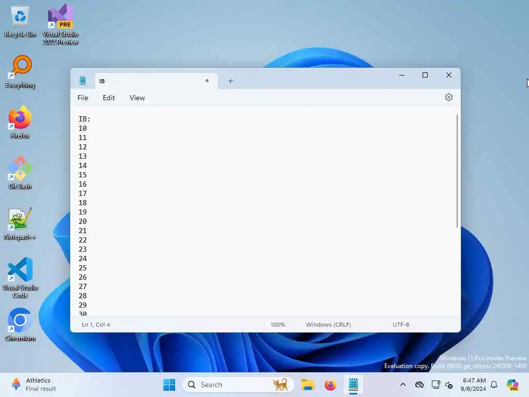Open File Explorer from the taskbar
Image resolution: width=529 pixels, height=397 pixels.
tap(308, 385)
